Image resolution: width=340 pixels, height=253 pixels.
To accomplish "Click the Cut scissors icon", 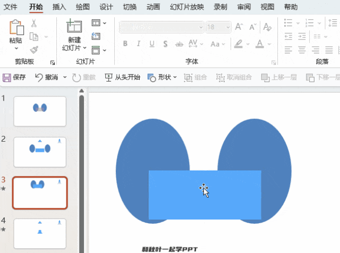I will [34, 23].
